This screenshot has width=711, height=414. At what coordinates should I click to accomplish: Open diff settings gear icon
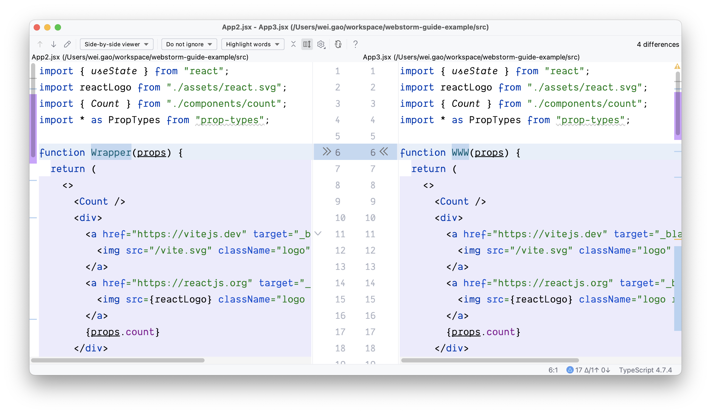(321, 44)
